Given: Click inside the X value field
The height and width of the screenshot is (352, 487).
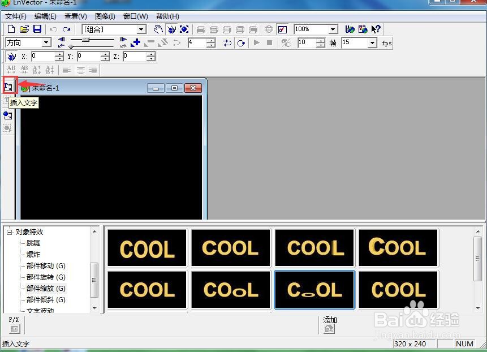Looking at the screenshot, I should [x=43, y=57].
